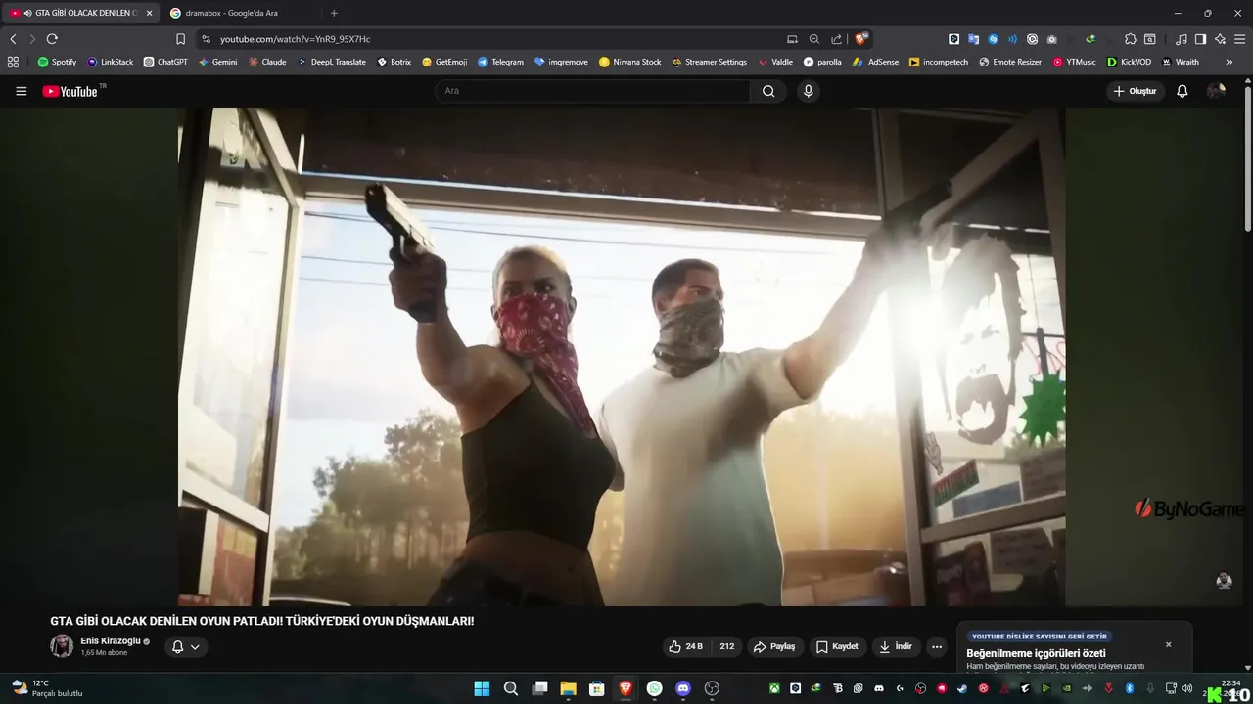Image resolution: width=1253 pixels, height=704 pixels.
Task: Open the music note playlist icon
Action: (x=1181, y=39)
